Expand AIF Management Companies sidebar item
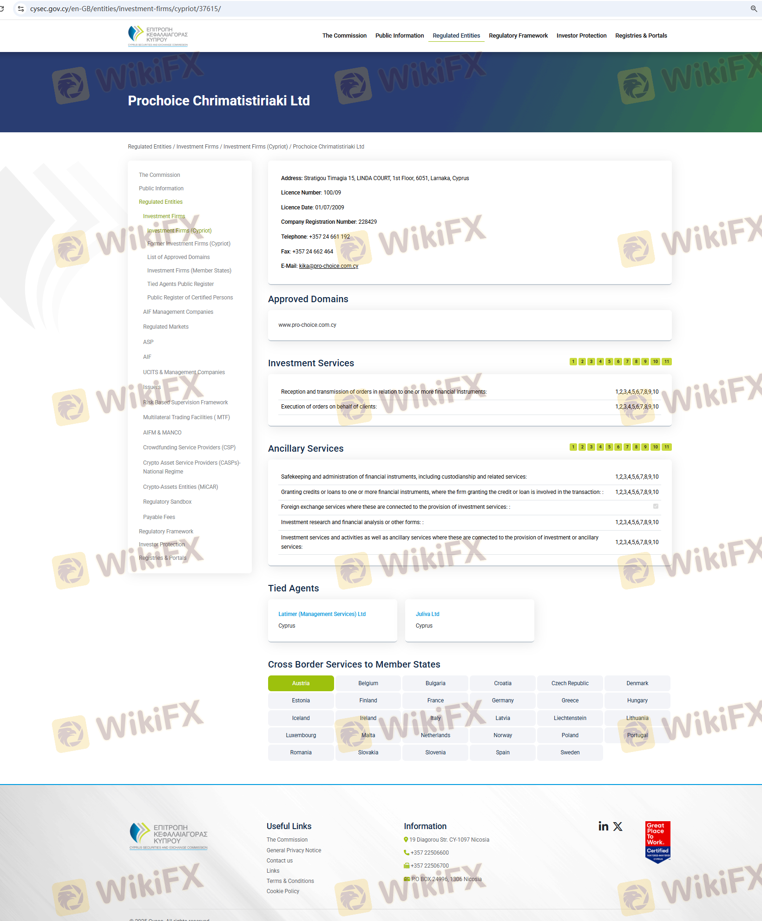Screen dimensions: 762x921 pos(178,312)
